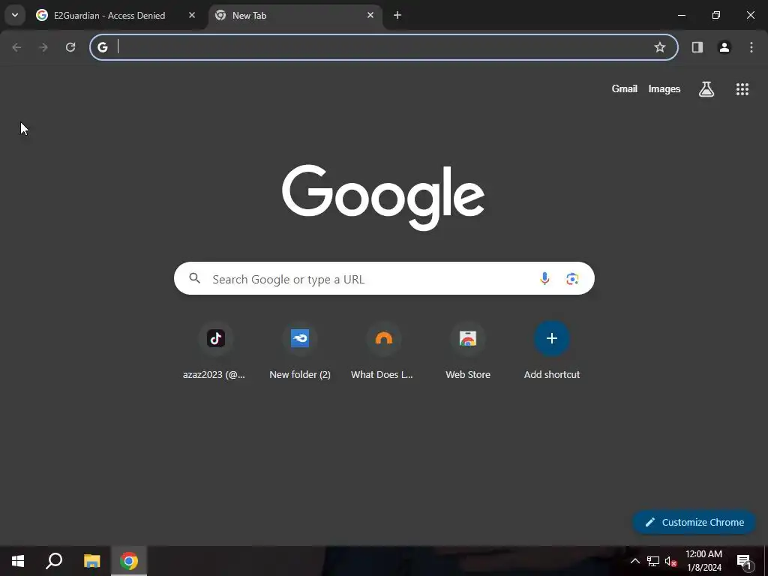The width and height of the screenshot is (768, 576).
Task: Click the Customize Chrome button
Action: (x=694, y=522)
